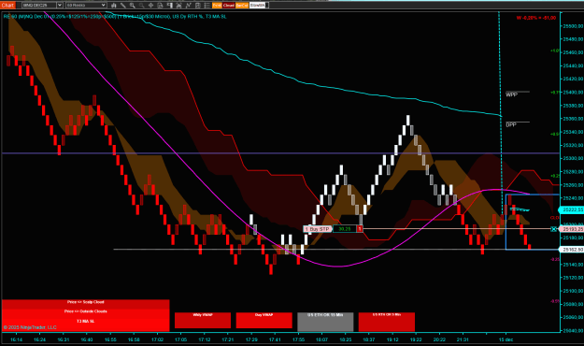Click the 16:14 time axis label
584x346 pixels.
[16, 339]
